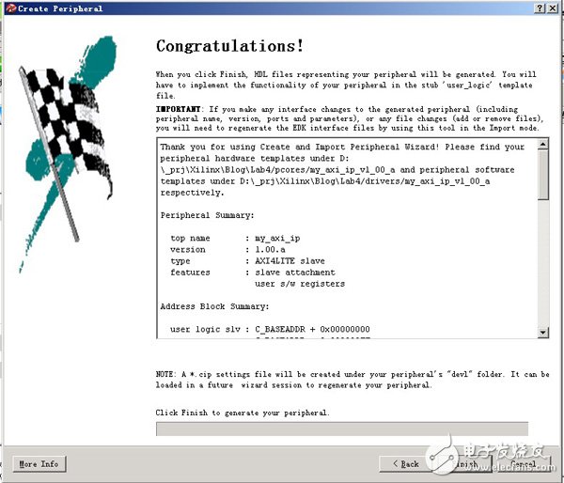Click the 'Address Block Summary:' line

pos(213,306)
